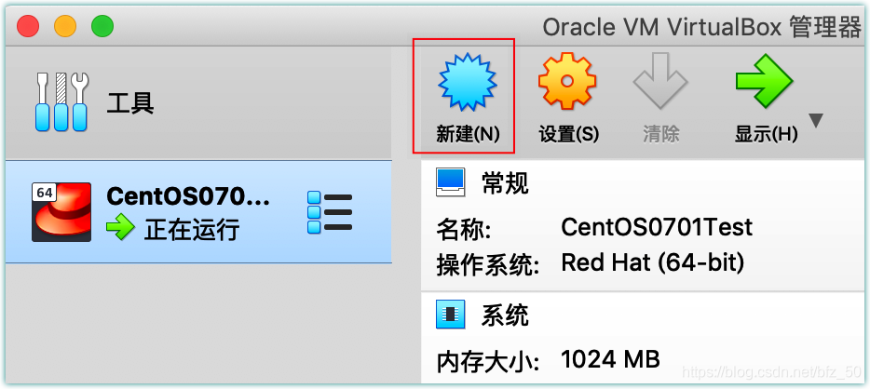
Task: Click the running status text 正在运行
Action: (192, 229)
